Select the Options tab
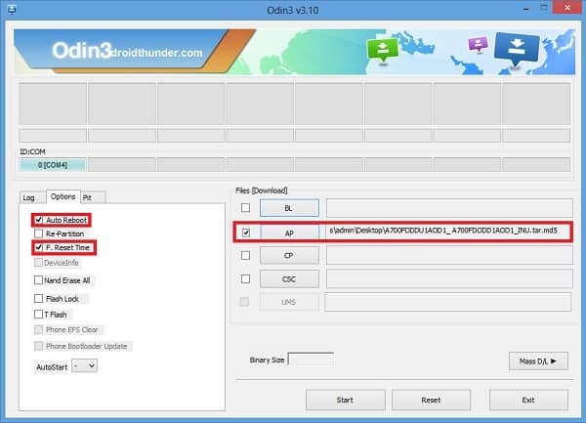This screenshot has width=586, height=423. click(x=63, y=196)
